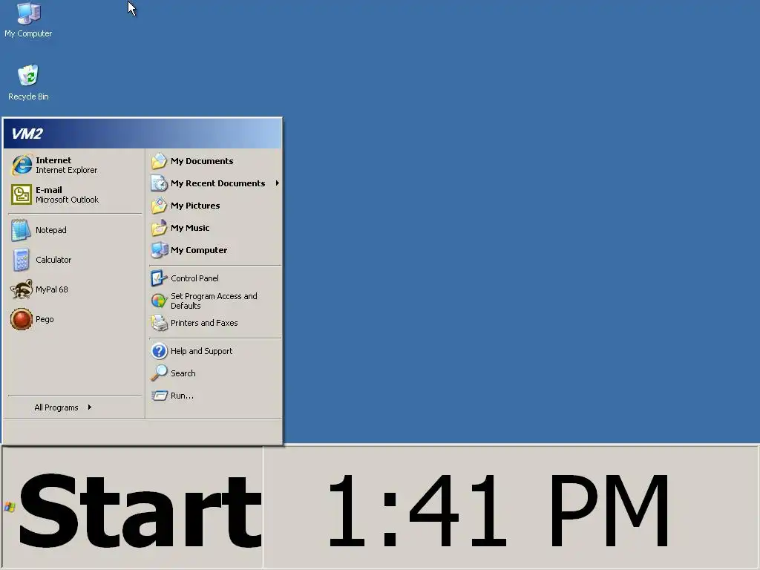The image size is (760, 570).
Task: Click the Run... icon
Action: [159, 396]
